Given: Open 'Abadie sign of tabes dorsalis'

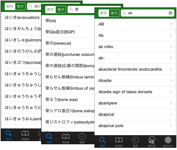Looking at the screenshot, I should click(x=135, y=92).
